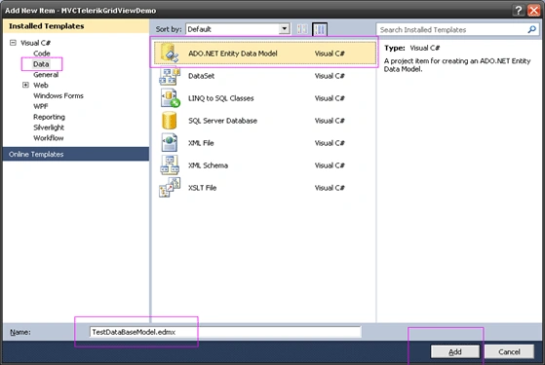The width and height of the screenshot is (545, 365).
Task: Click the XML File template icon
Action: click(x=170, y=143)
